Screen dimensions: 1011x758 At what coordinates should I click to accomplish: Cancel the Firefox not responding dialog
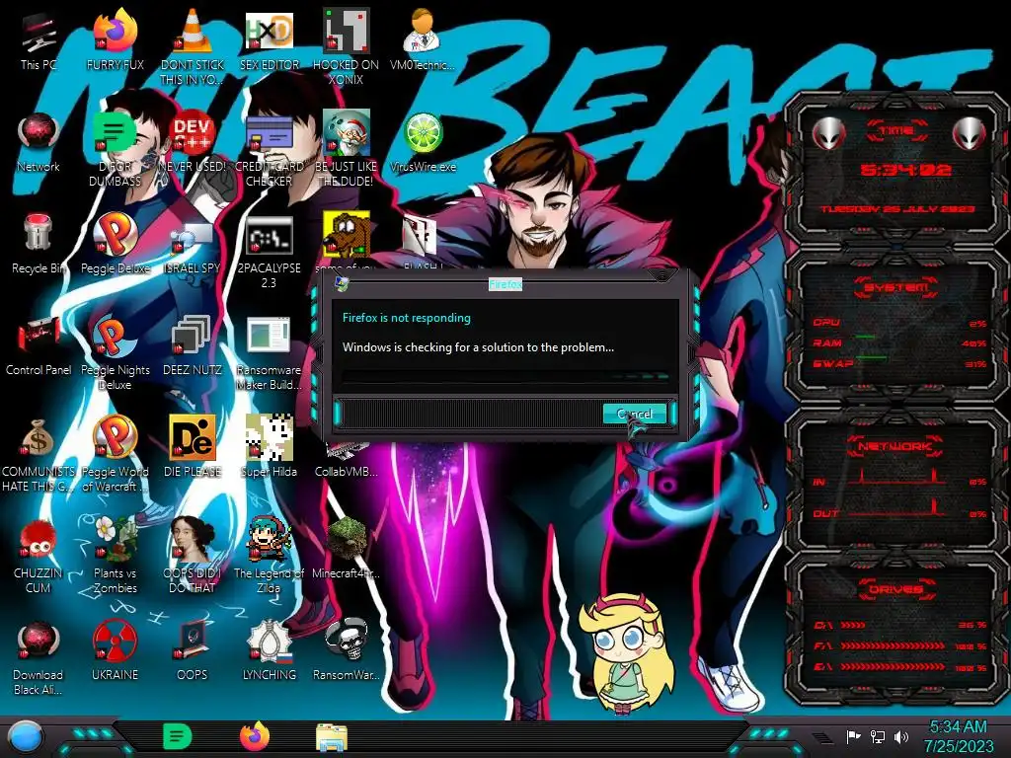[635, 414]
